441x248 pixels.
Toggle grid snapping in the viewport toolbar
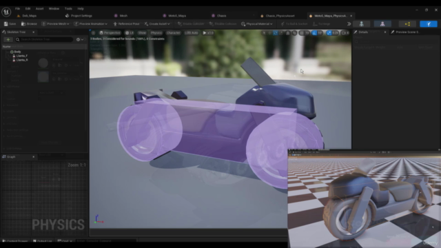point(302,33)
